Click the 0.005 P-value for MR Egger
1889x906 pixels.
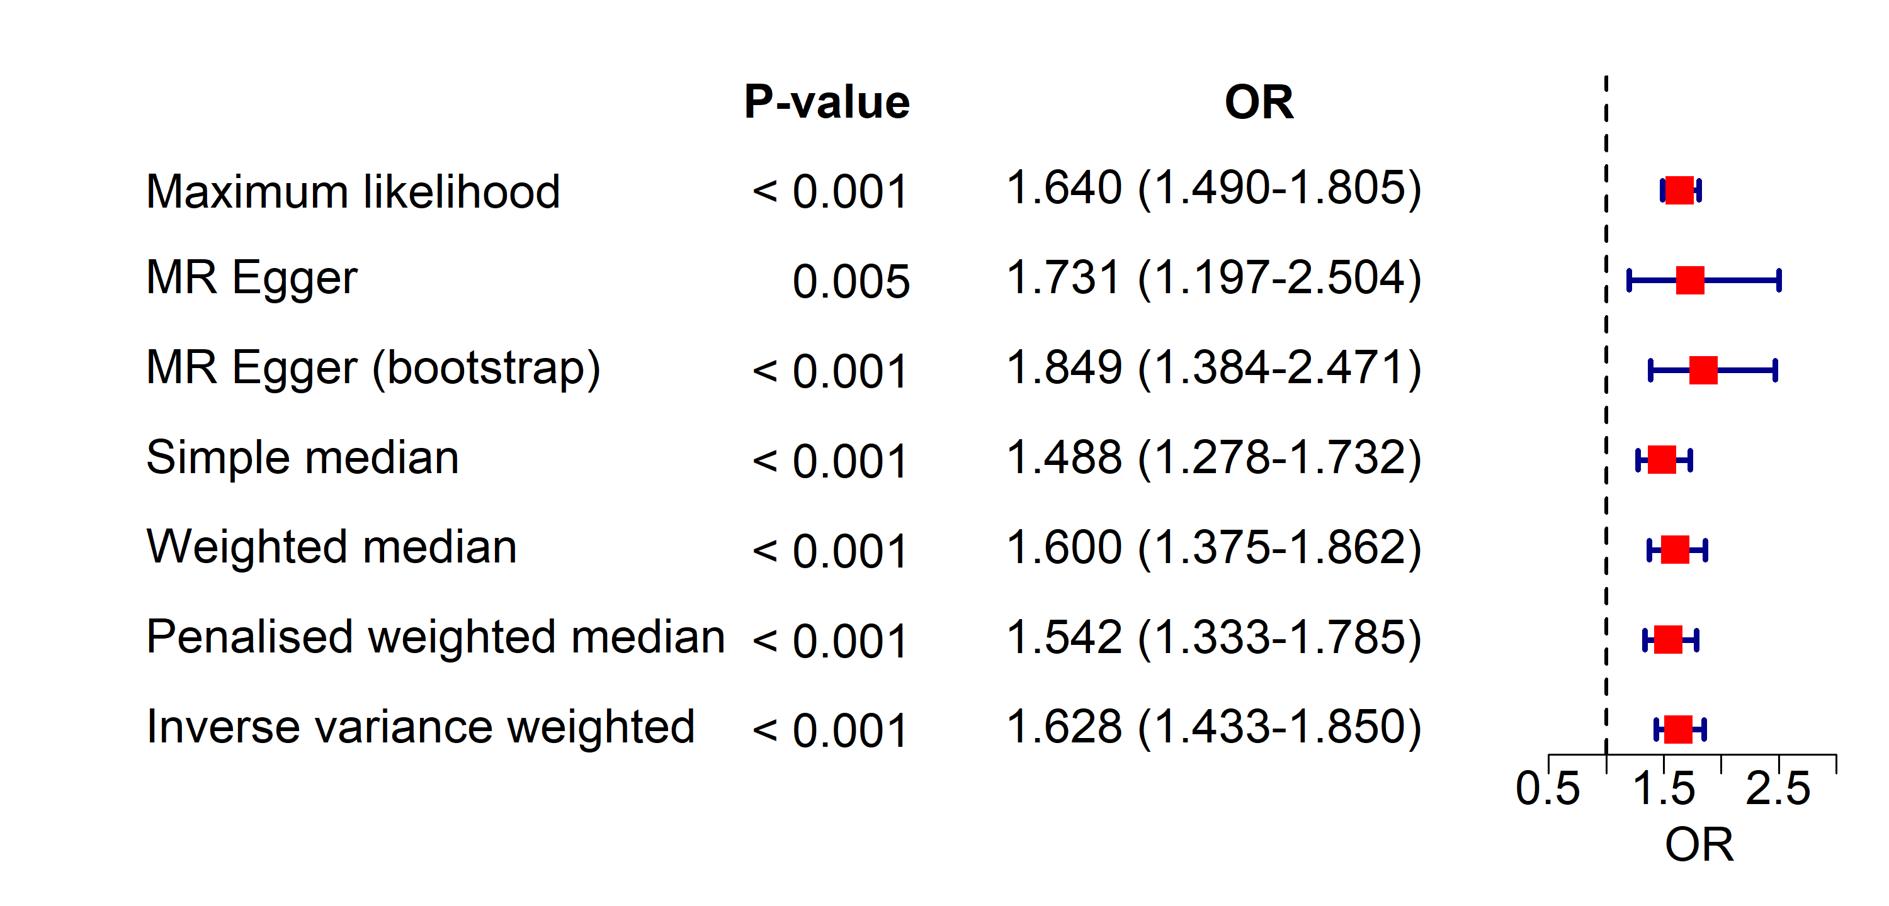(851, 281)
